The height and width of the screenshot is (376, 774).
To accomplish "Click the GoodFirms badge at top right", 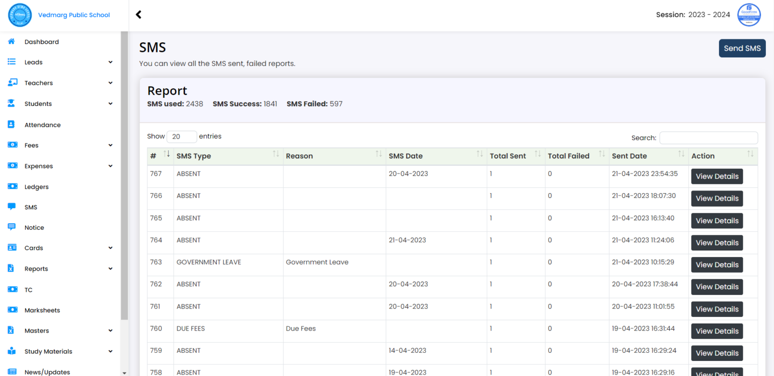I will click(749, 15).
